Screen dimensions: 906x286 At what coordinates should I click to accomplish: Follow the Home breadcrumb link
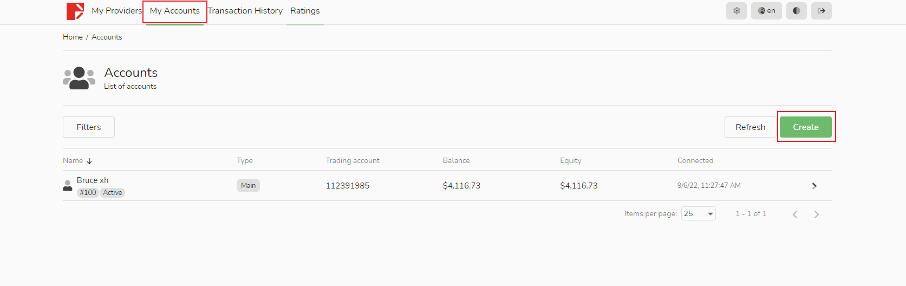coord(73,37)
